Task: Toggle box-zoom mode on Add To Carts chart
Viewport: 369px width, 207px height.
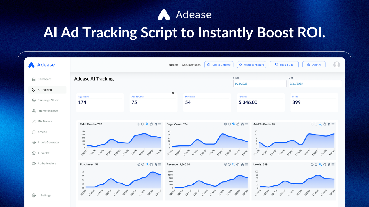Action: point(320,124)
